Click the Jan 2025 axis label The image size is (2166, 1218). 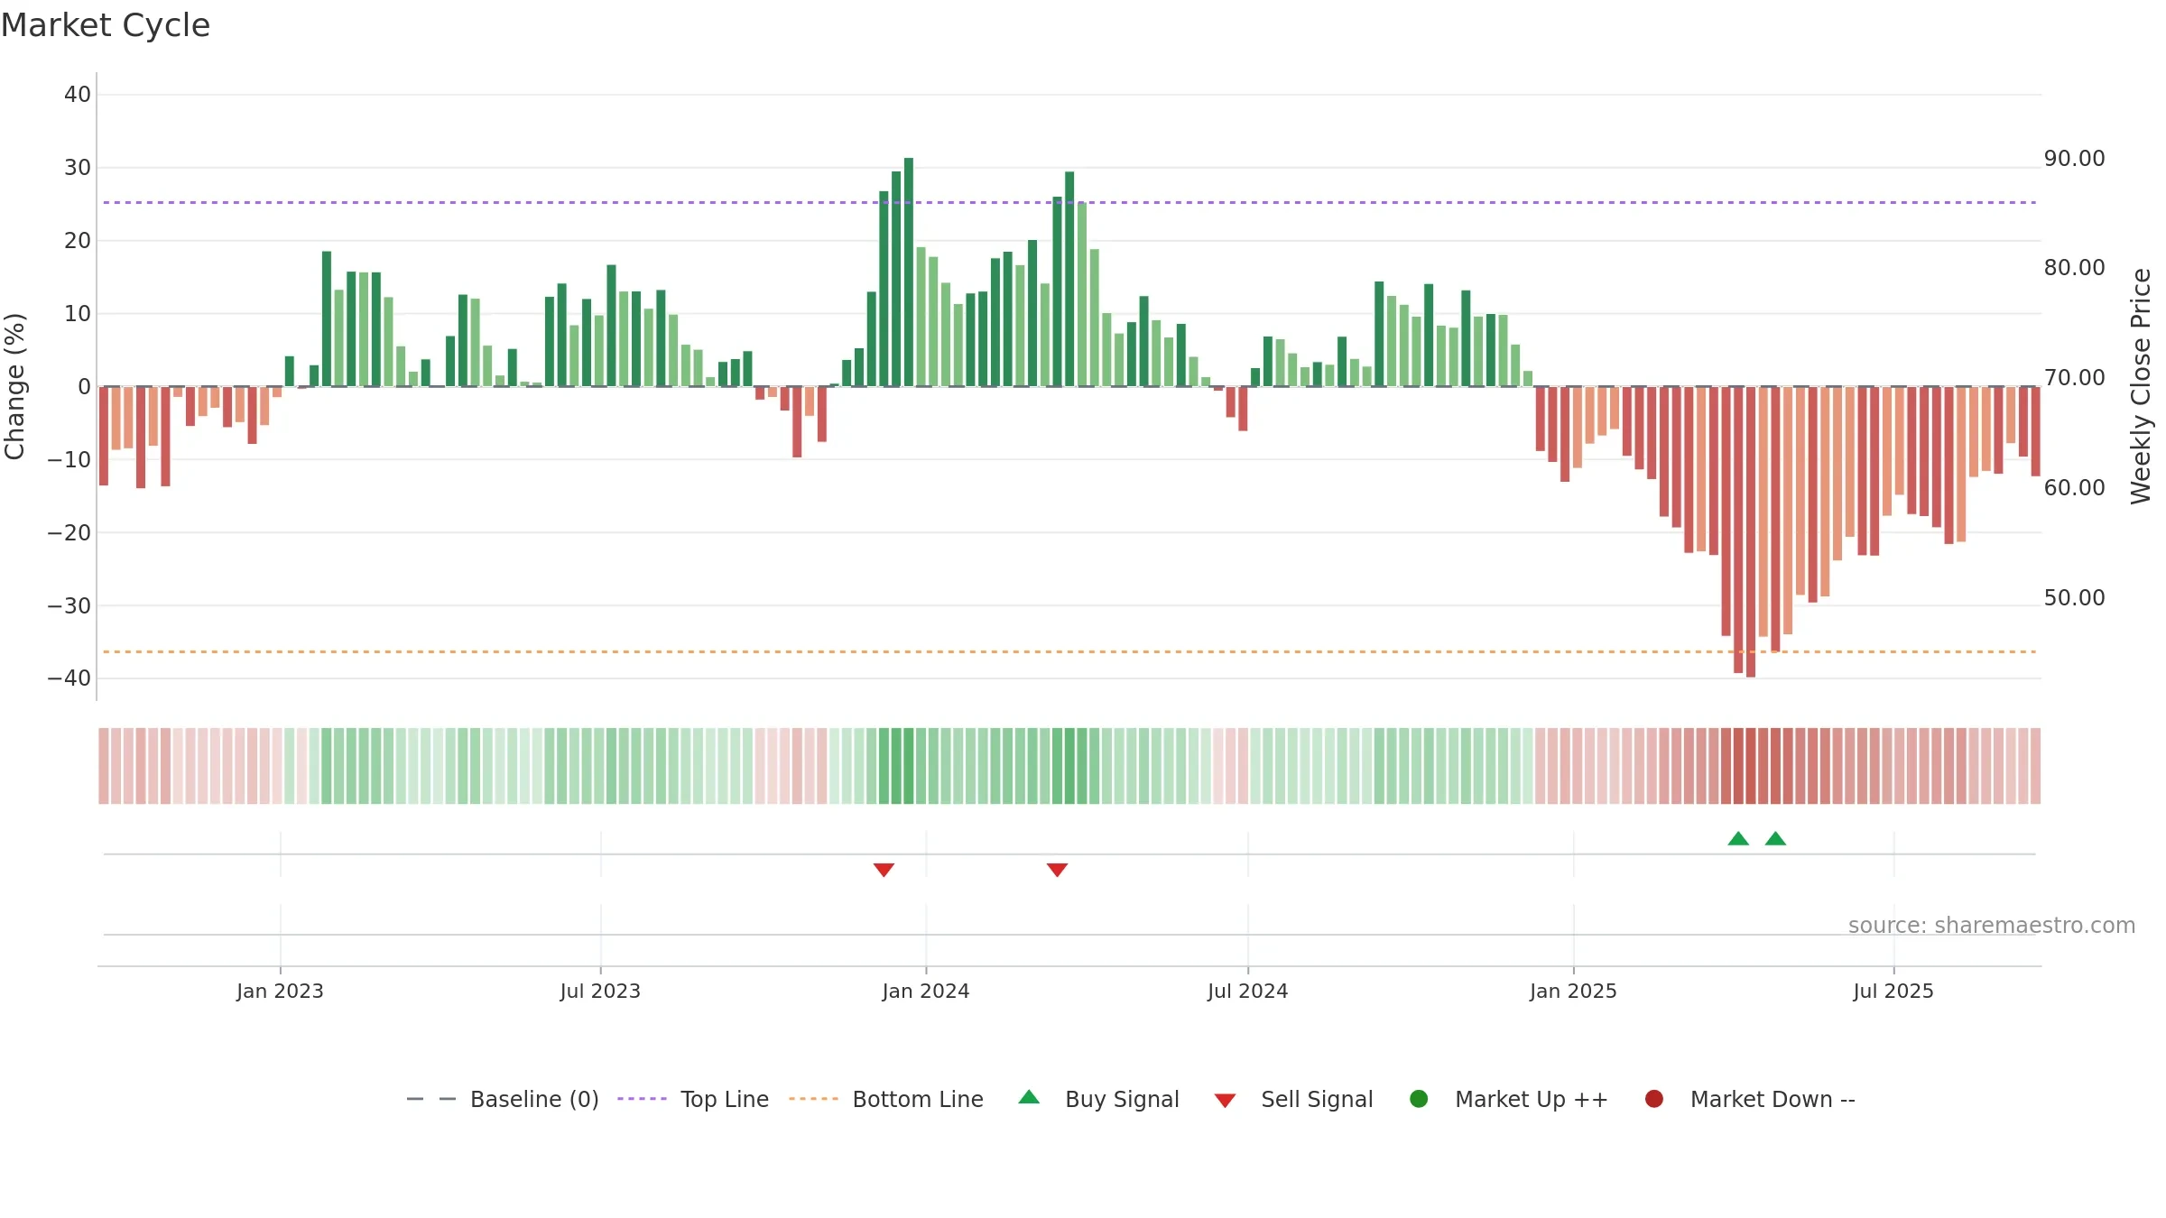(1573, 992)
